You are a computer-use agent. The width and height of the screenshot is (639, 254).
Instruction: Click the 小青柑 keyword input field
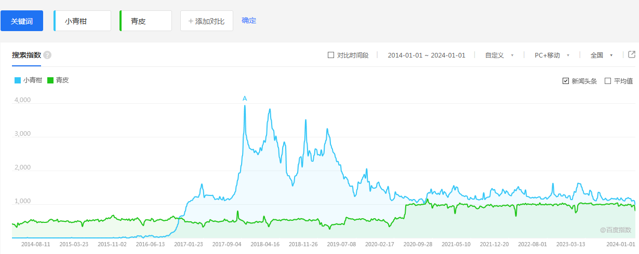click(x=83, y=21)
